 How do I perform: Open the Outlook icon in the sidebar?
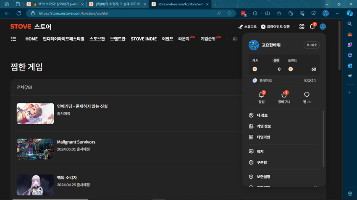(350, 66)
